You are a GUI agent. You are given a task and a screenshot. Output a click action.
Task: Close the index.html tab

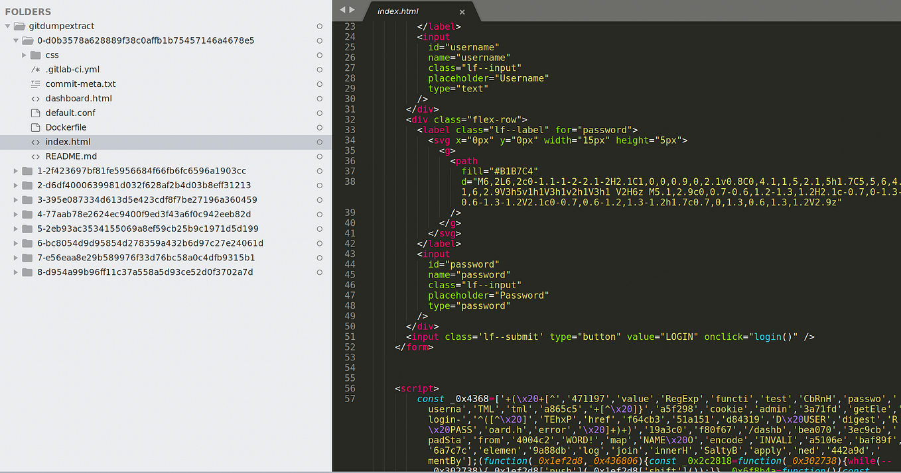(462, 11)
